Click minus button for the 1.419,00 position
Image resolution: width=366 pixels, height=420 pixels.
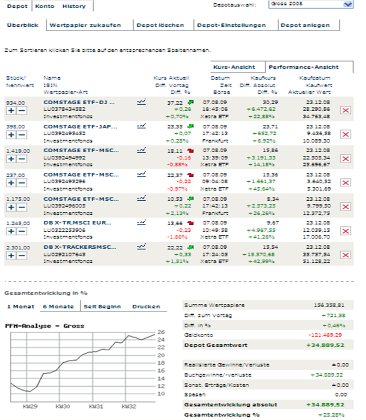pos(21,159)
